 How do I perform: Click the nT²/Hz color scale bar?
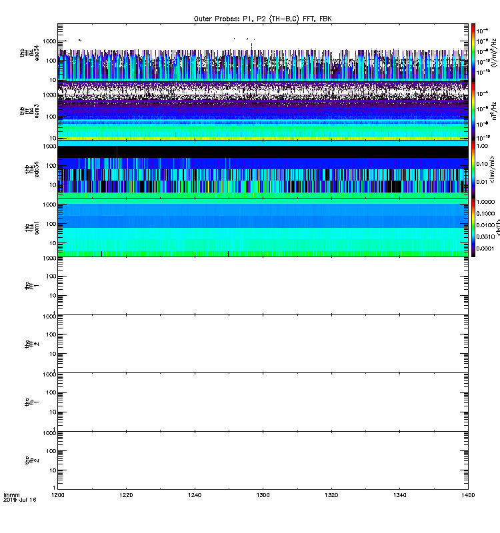tap(473, 111)
